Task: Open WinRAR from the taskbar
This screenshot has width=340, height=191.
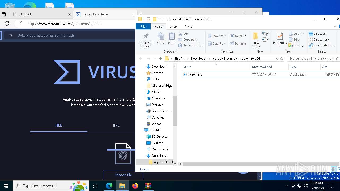Action: point(148,186)
